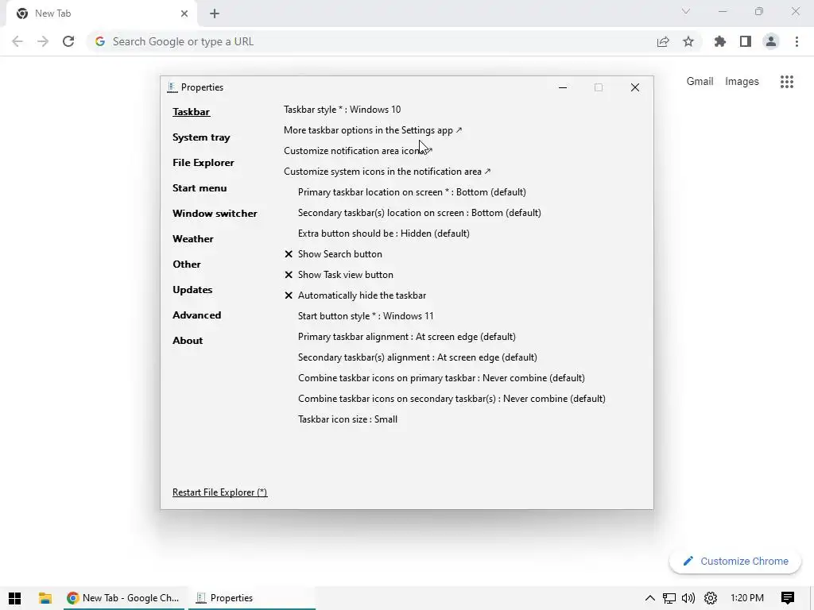
Task: Change Extra button should be setting
Action: click(x=384, y=234)
